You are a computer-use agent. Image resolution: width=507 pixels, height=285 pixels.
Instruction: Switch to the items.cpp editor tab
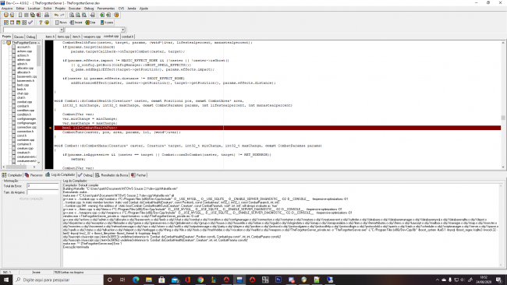[63, 37]
